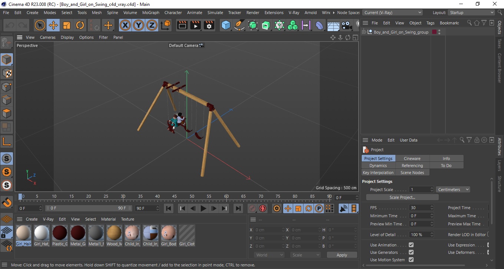504x269 pixels.
Task: Activate the Scale tool in top toolbar
Action: pos(67,25)
